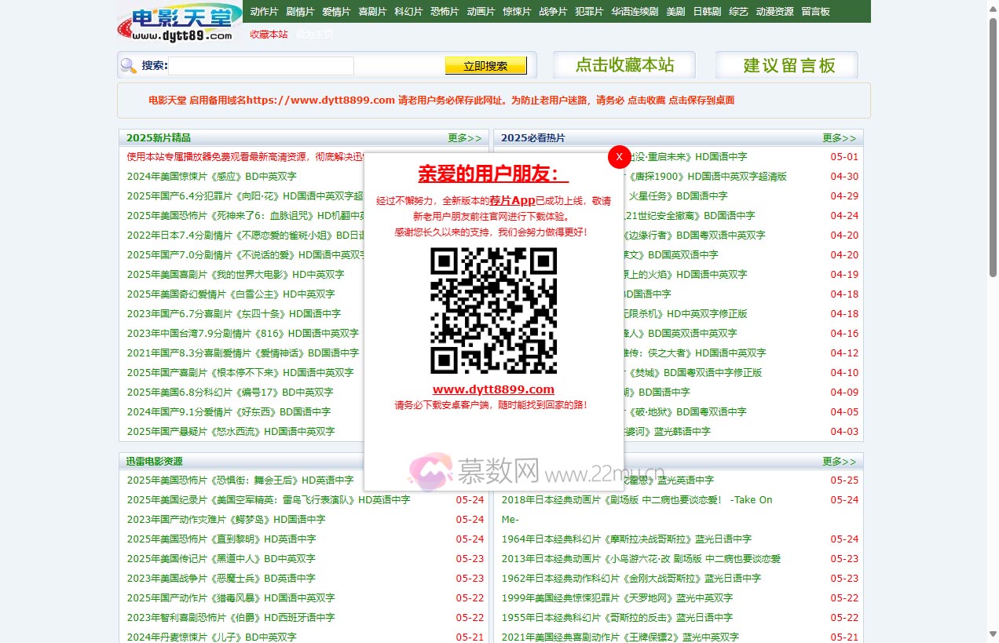Close the popup with red X

[x=619, y=156]
